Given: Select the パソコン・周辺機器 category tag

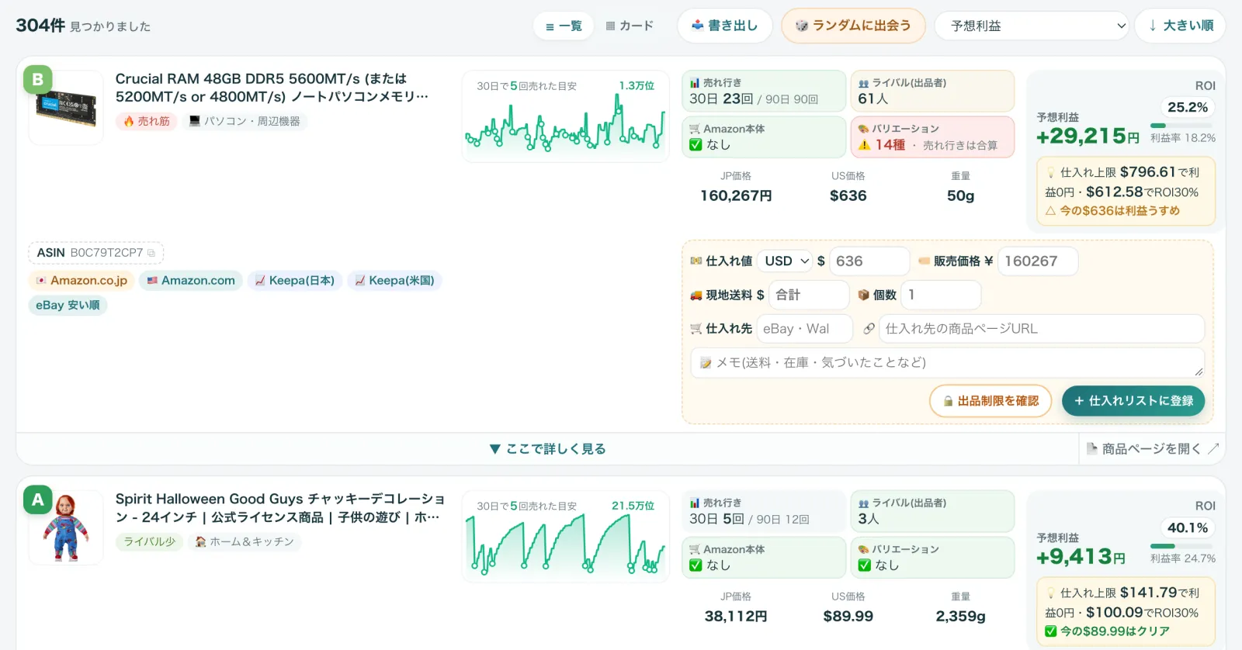Looking at the screenshot, I should click(x=245, y=121).
